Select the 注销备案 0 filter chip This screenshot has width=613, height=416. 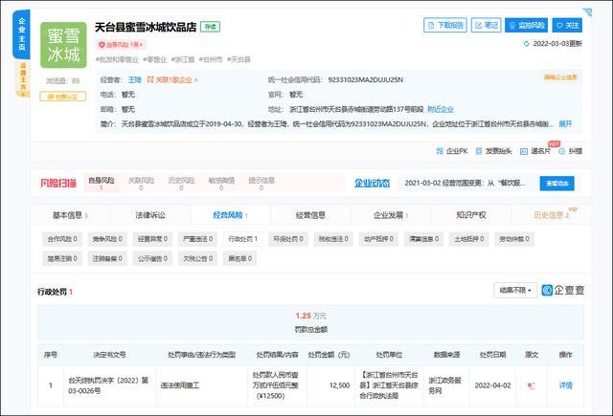(107, 258)
